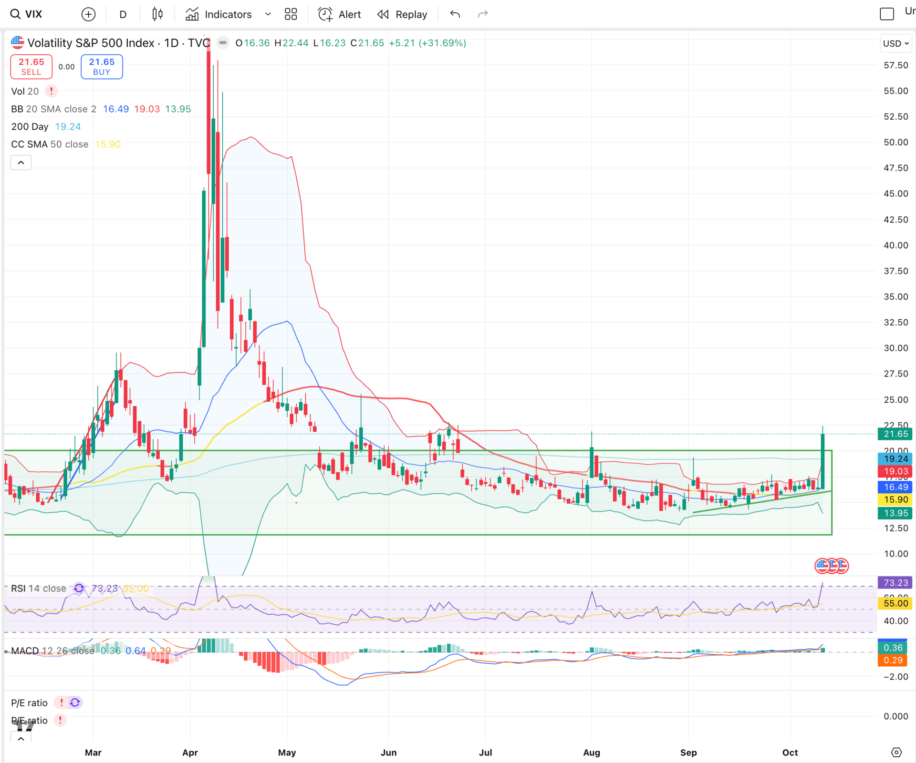This screenshot has height=763, width=916.
Task: Click the VIX symbol search icon
Action: point(15,14)
